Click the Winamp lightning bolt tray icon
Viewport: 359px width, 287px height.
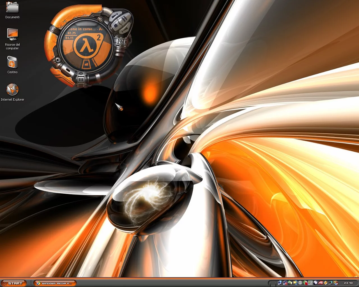[x=326, y=283]
